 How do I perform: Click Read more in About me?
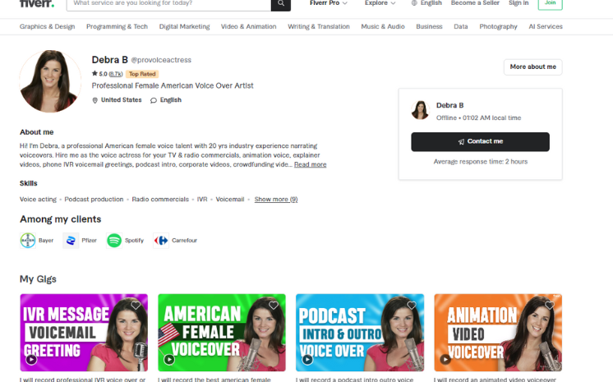click(310, 164)
